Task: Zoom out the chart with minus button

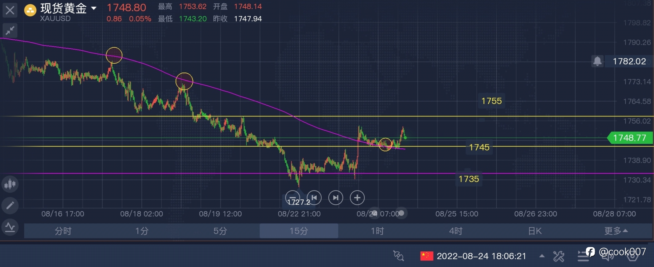Action: click(x=293, y=198)
